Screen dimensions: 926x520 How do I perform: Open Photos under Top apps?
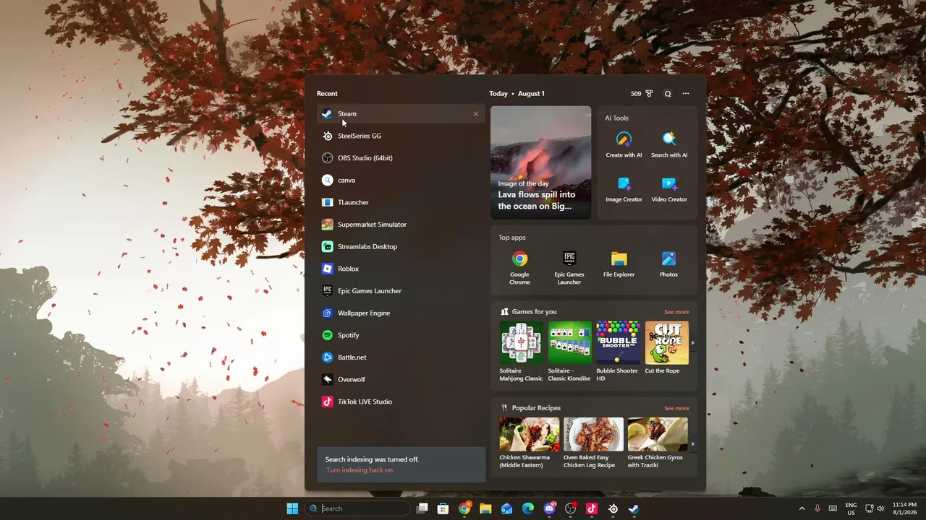tap(668, 264)
